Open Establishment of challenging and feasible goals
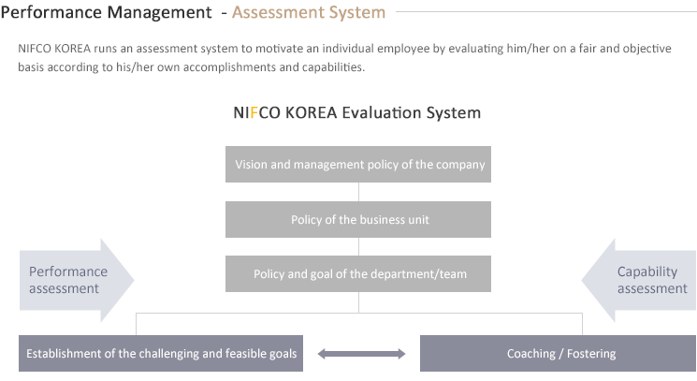 point(161,354)
